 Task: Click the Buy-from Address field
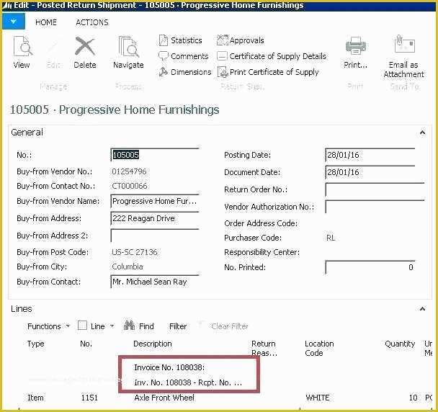tap(155, 218)
